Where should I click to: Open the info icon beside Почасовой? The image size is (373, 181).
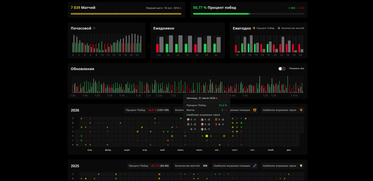(94, 28)
